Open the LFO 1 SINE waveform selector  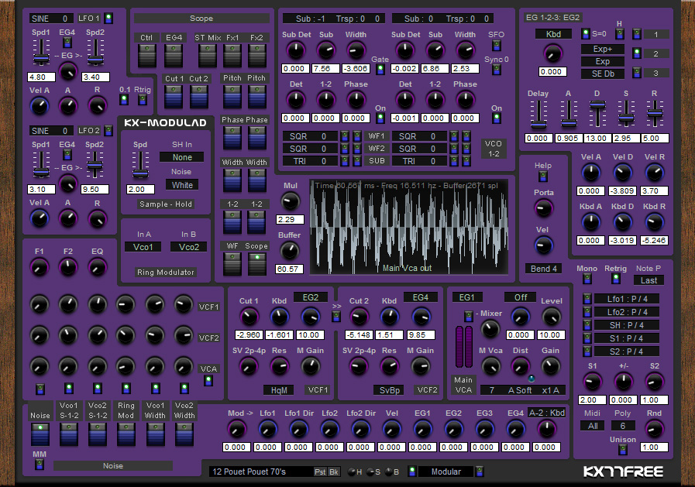click(51, 19)
